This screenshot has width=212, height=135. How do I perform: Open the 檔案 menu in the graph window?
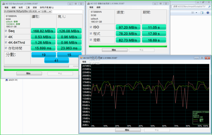[x=84, y=62]
